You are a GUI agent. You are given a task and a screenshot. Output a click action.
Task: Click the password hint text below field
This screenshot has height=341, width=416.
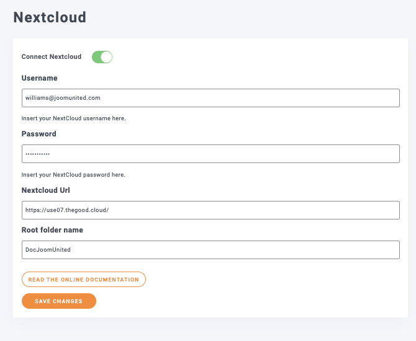pyautogui.click(x=74, y=175)
